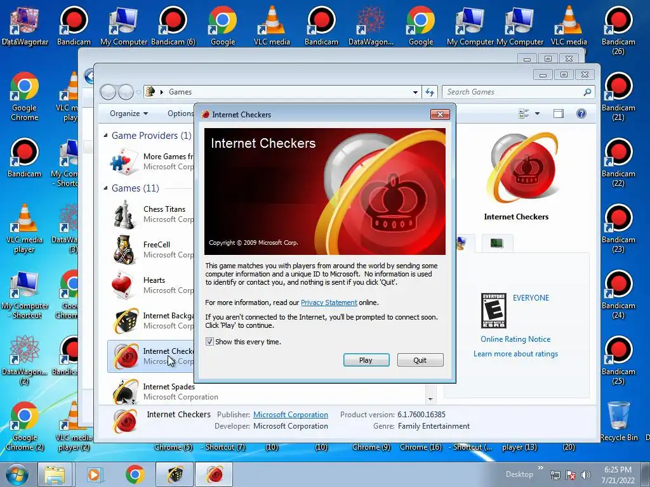Select the VLC media player desktop icon

click(x=25, y=228)
